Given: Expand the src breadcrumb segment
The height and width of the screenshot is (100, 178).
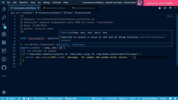Looking at the screenshot, I should point(18,13).
